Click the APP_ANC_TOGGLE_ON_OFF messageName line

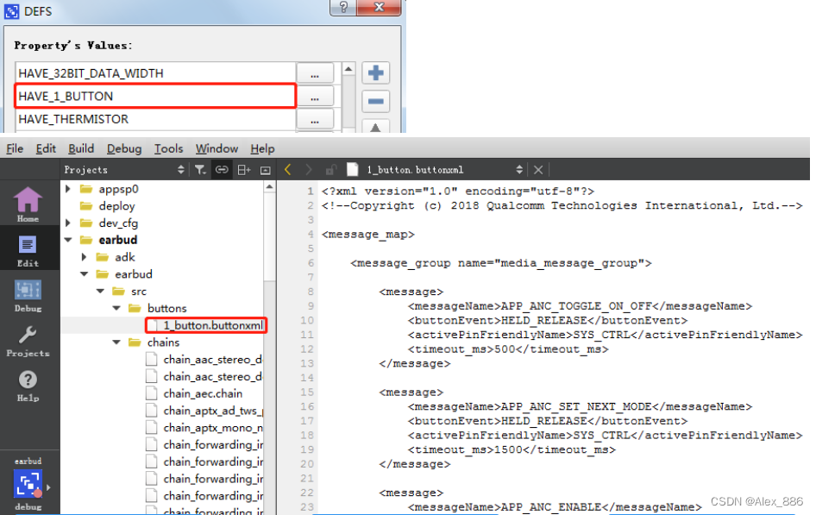click(580, 306)
